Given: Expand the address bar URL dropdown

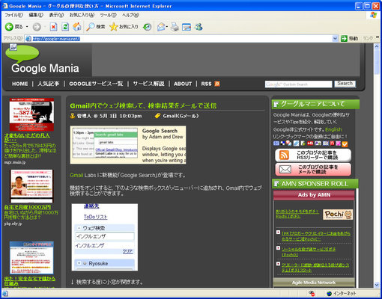Looking at the screenshot, I should [335, 39].
